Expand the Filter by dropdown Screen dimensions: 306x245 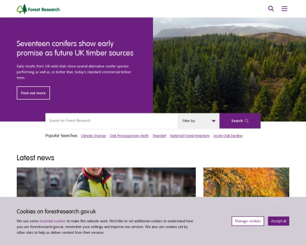coord(199,121)
